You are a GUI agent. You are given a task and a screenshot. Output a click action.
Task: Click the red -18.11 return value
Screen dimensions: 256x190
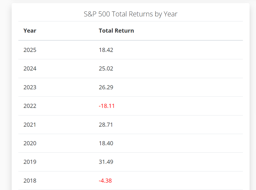pyautogui.click(x=107, y=106)
